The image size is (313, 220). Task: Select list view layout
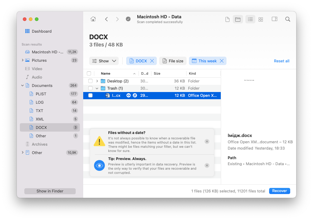pos(250,19)
